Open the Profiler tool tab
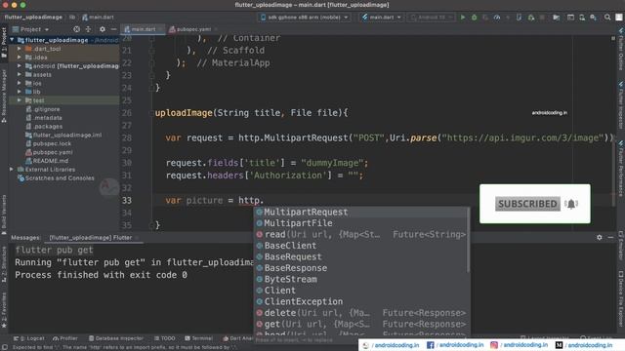This screenshot has height=351, width=625. (65, 338)
